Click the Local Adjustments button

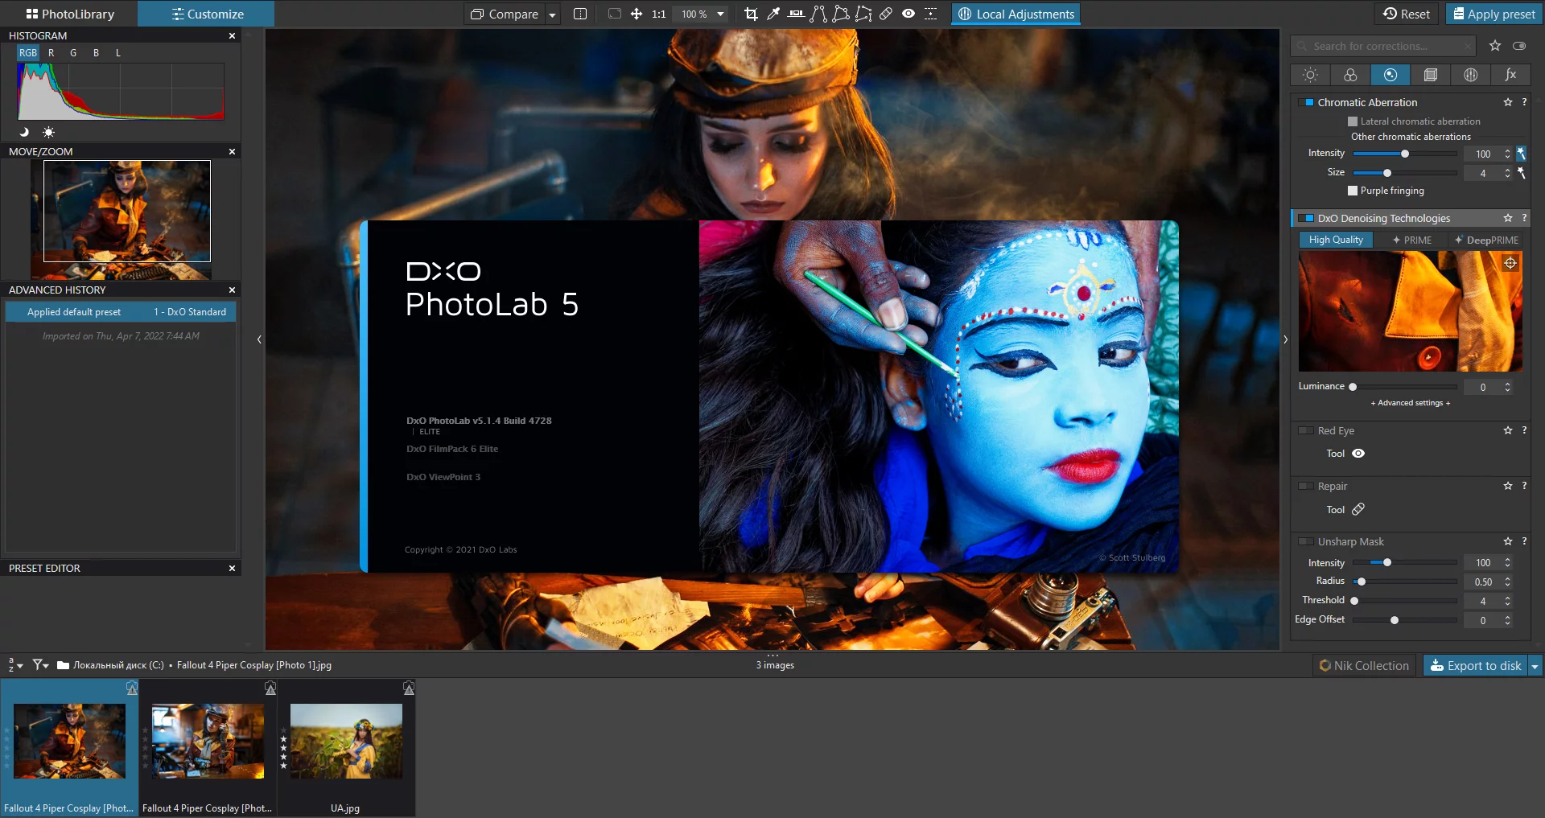pos(1016,14)
